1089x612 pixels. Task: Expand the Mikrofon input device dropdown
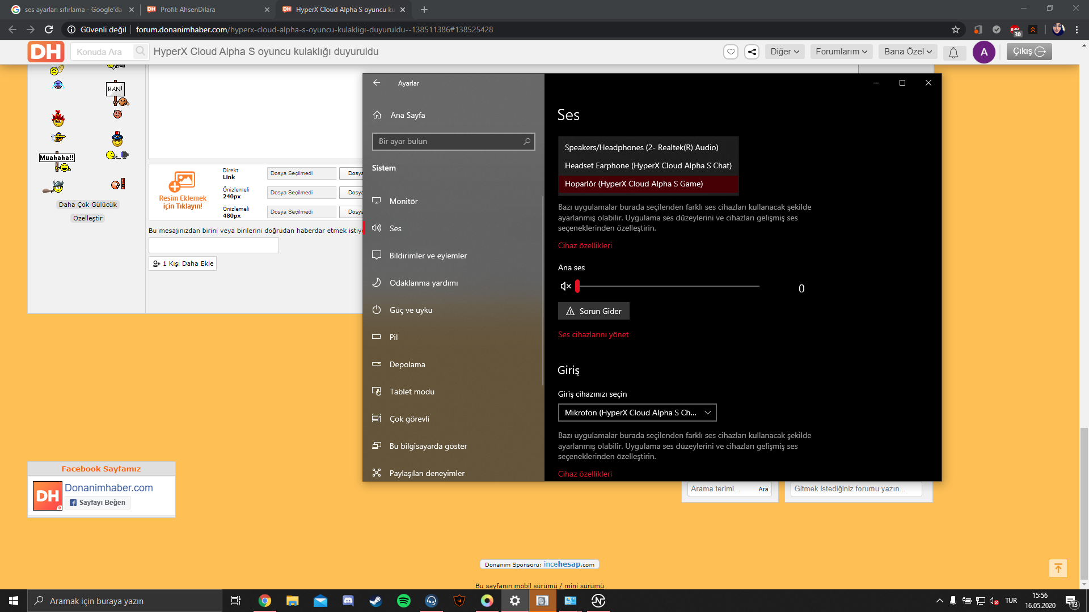coord(637,413)
